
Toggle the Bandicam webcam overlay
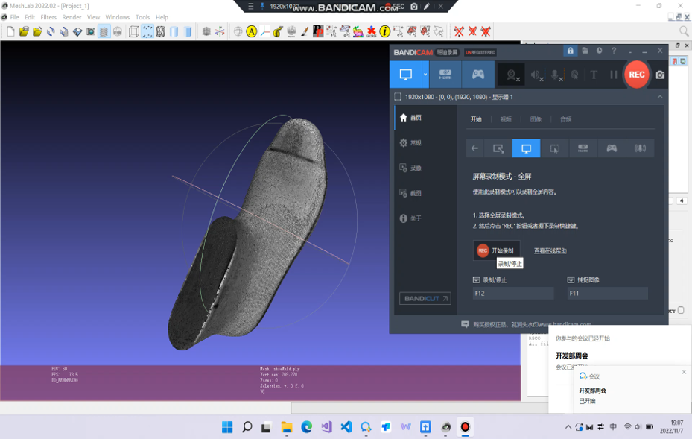coord(512,75)
